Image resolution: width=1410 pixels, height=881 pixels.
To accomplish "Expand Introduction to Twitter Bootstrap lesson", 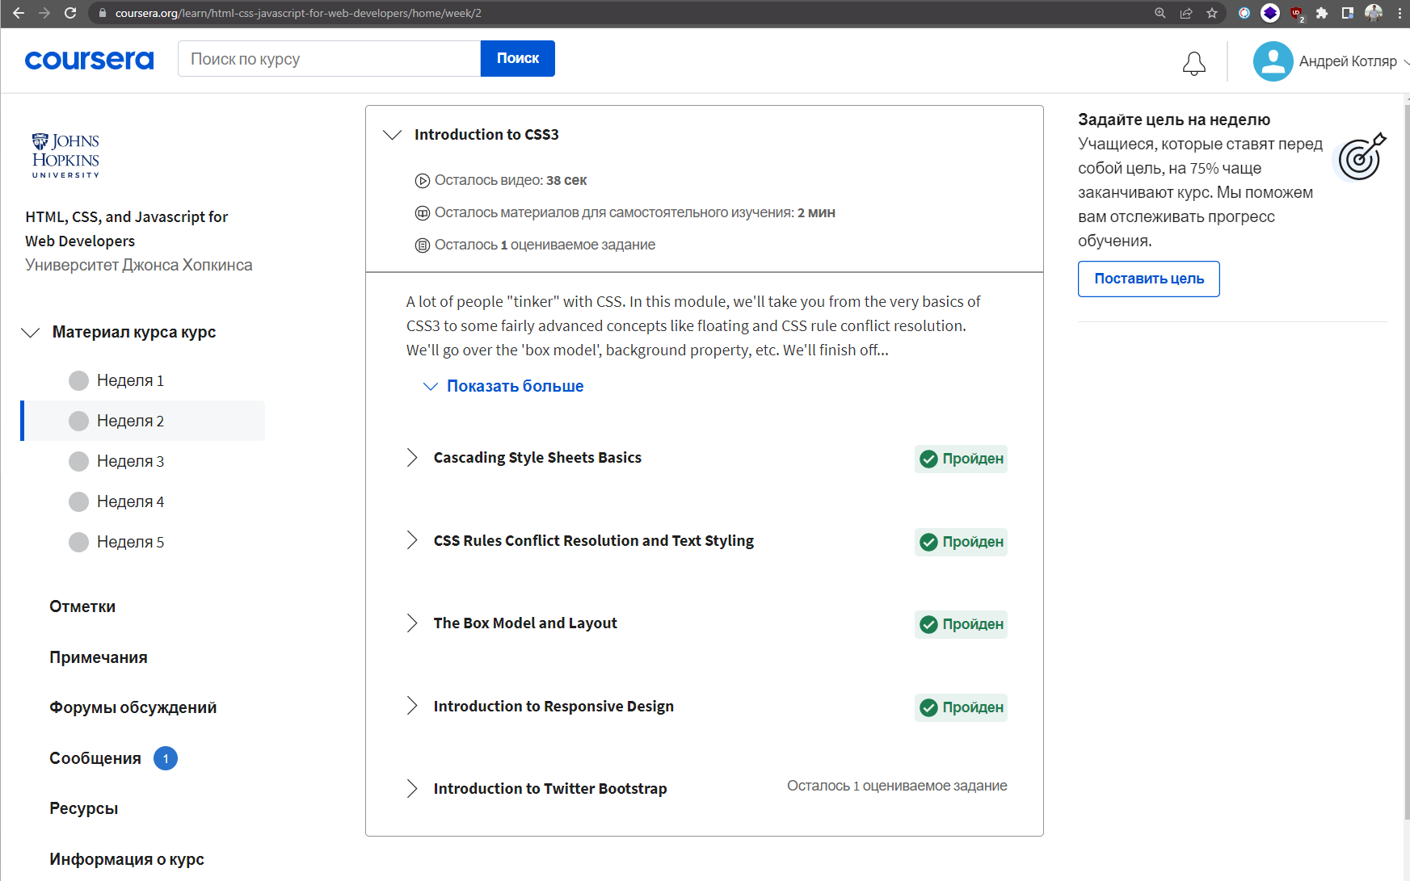I will click(412, 789).
